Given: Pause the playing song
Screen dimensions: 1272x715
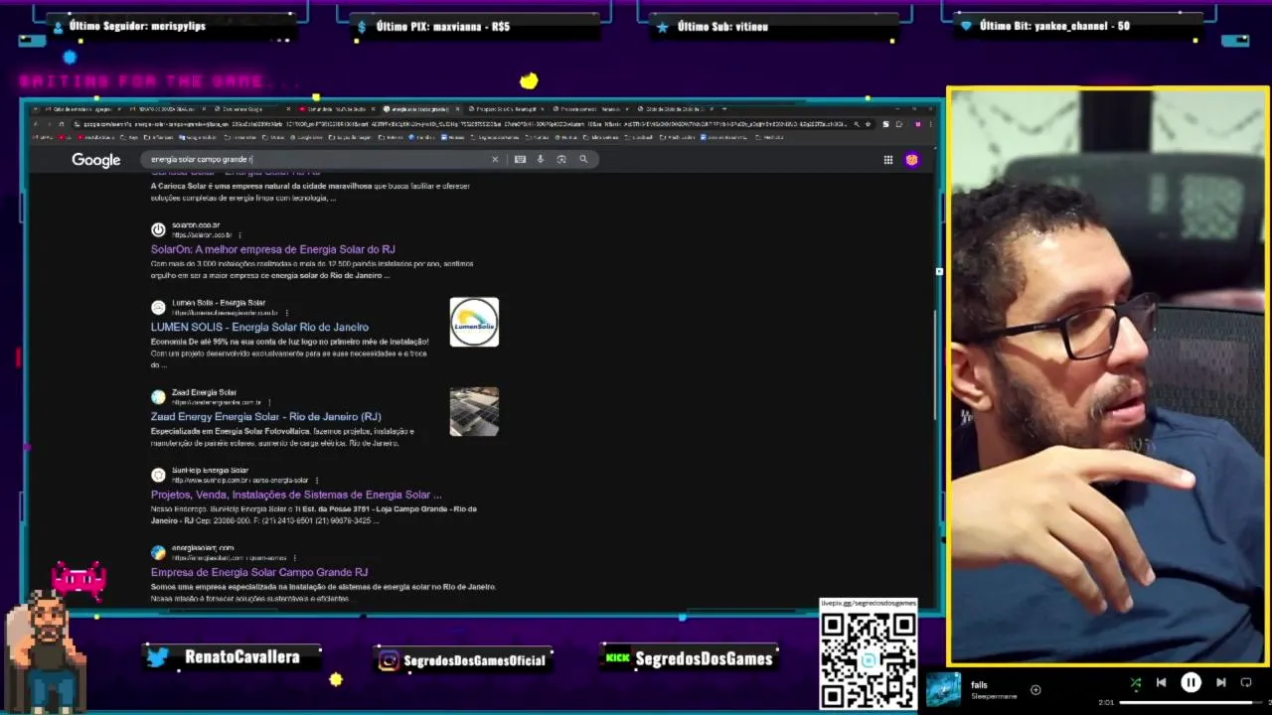Looking at the screenshot, I should [1191, 682].
